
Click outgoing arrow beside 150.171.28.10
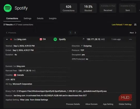click(83, 39)
